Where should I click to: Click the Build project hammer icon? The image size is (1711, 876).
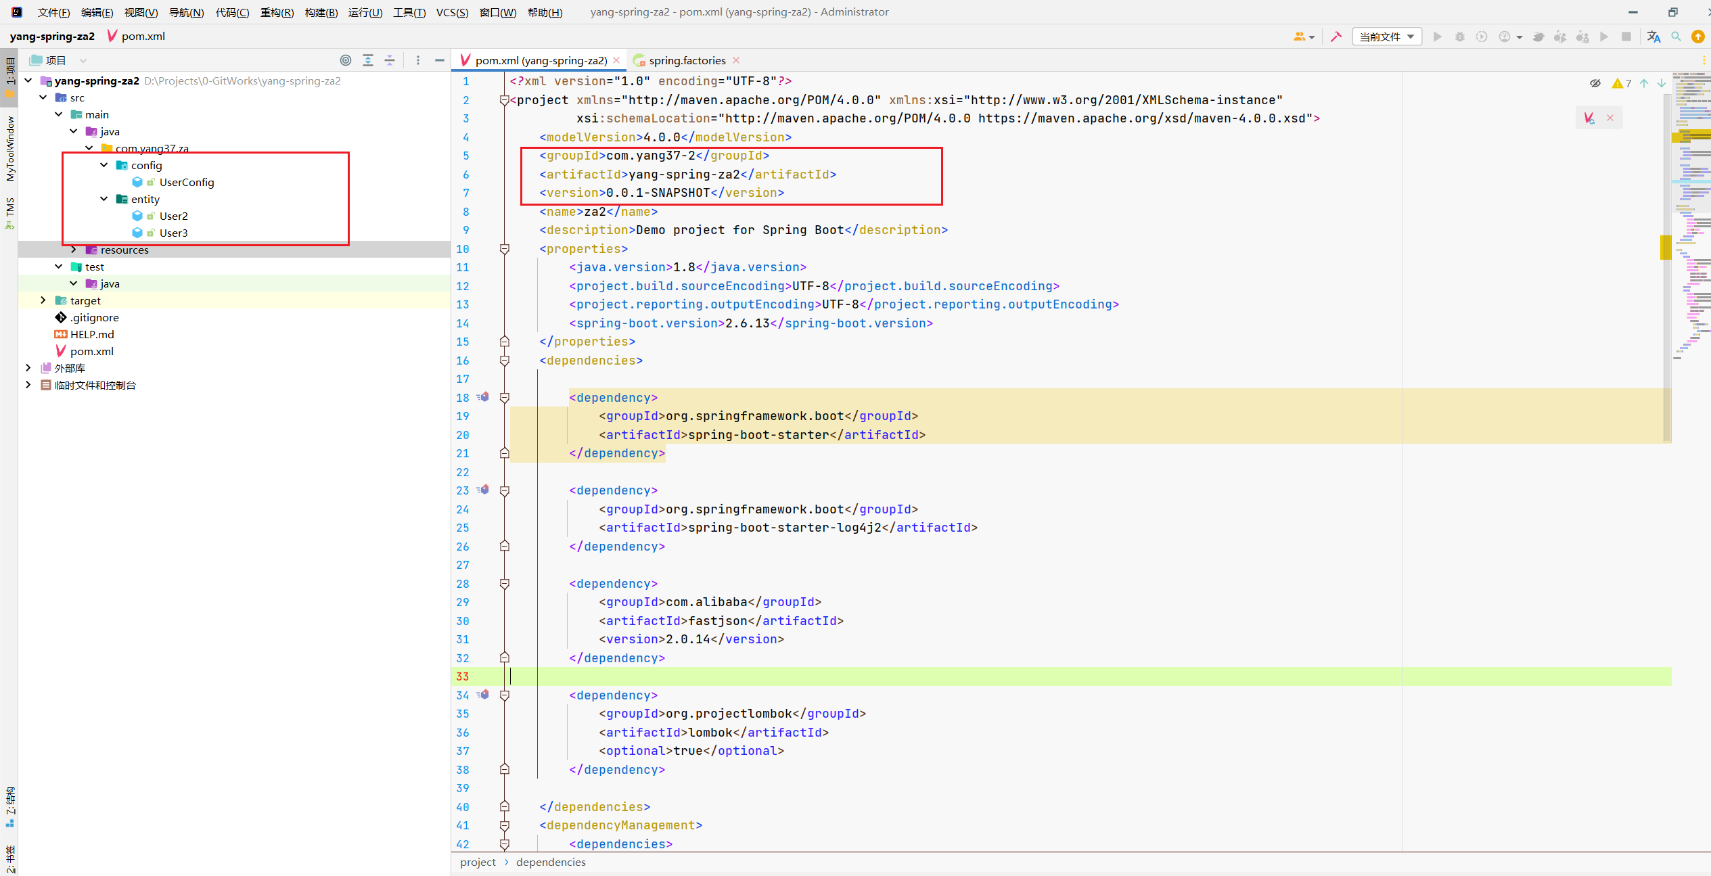pyautogui.click(x=1336, y=37)
